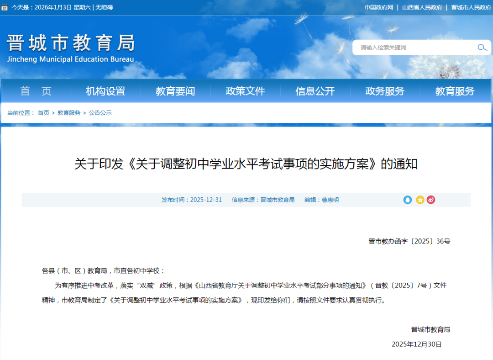Share to Qzone with yellow star icon
The height and width of the screenshot is (360, 493).
click(x=420, y=200)
